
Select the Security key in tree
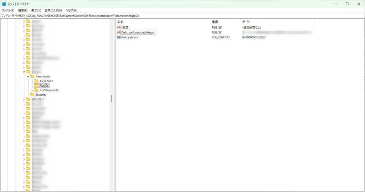click(41, 95)
